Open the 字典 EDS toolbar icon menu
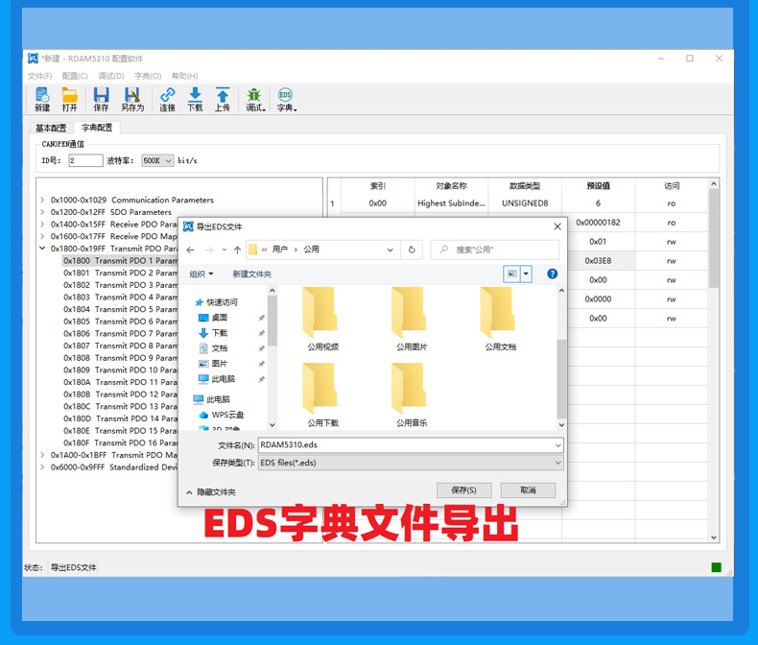 [286, 95]
